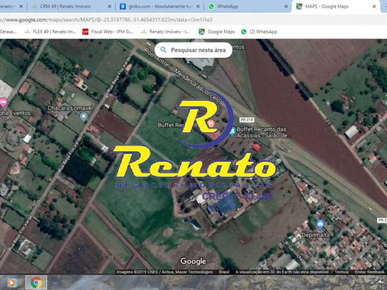Open the Termos link
The width and height of the screenshot is (387, 290).
click(x=342, y=272)
